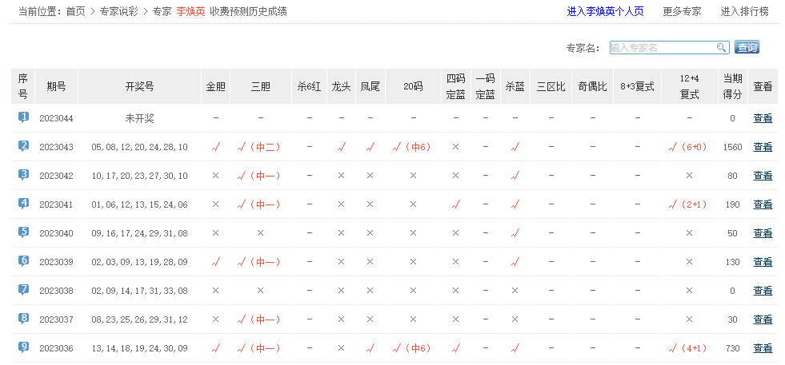The width and height of the screenshot is (785, 365).
Task: Open 进入李焕英个人页 link
Action: (605, 11)
